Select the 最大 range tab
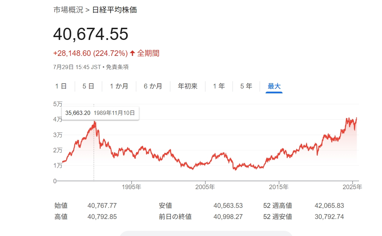This screenshot has height=236, width=382. pyautogui.click(x=274, y=86)
